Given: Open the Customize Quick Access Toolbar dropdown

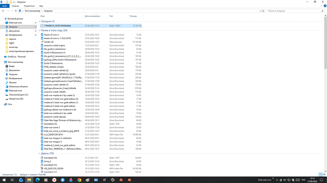Looking at the screenshot, I should 14,2.
